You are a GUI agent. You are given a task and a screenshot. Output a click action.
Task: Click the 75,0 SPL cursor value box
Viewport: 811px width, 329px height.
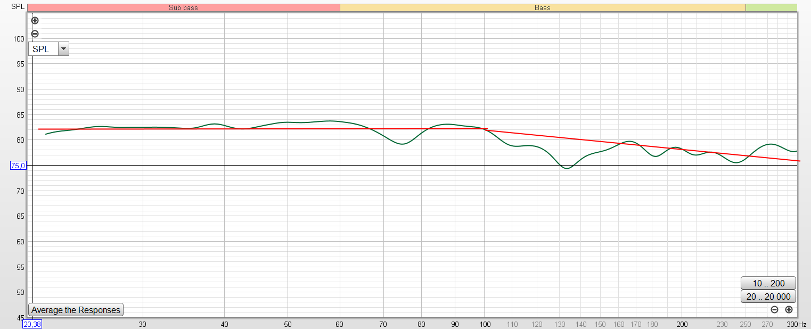pyautogui.click(x=18, y=166)
